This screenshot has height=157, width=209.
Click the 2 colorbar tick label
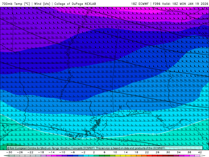coord(94,152)
